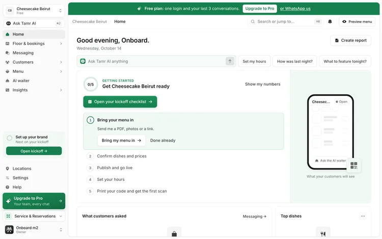
Task: Open the Service & Reservations dropdown
Action: (x=34, y=216)
